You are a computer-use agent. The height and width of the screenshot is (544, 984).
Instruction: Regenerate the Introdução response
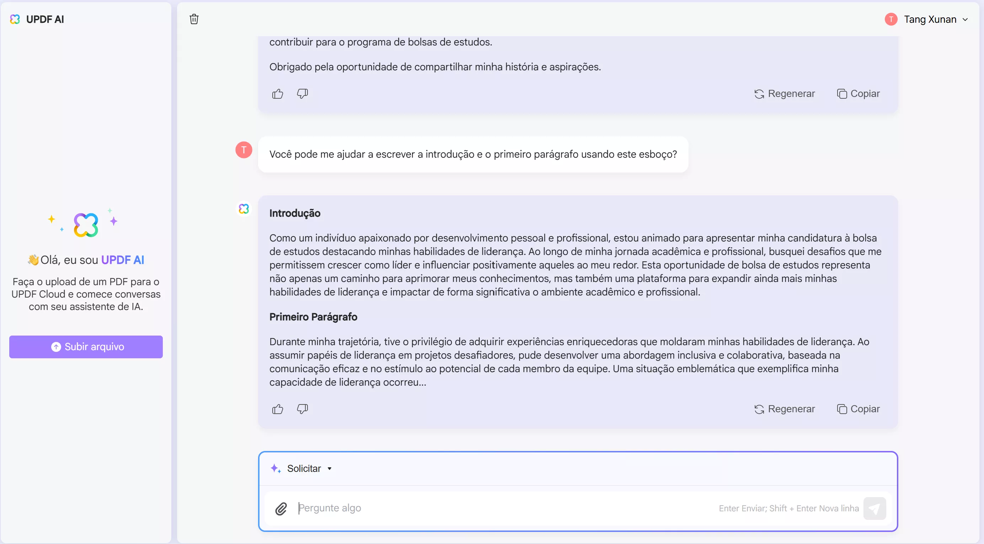[x=785, y=409]
